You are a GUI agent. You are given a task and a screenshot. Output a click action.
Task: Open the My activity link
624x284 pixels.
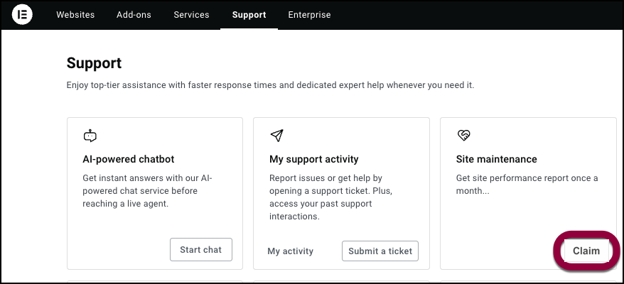tap(290, 251)
